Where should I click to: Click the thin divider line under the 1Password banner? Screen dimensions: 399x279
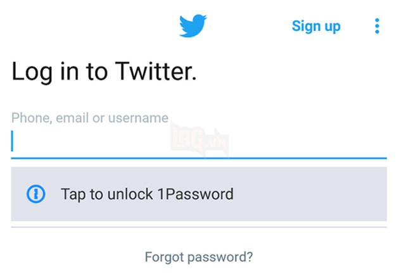[x=199, y=227]
